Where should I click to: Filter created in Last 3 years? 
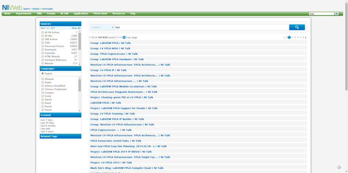47,131
